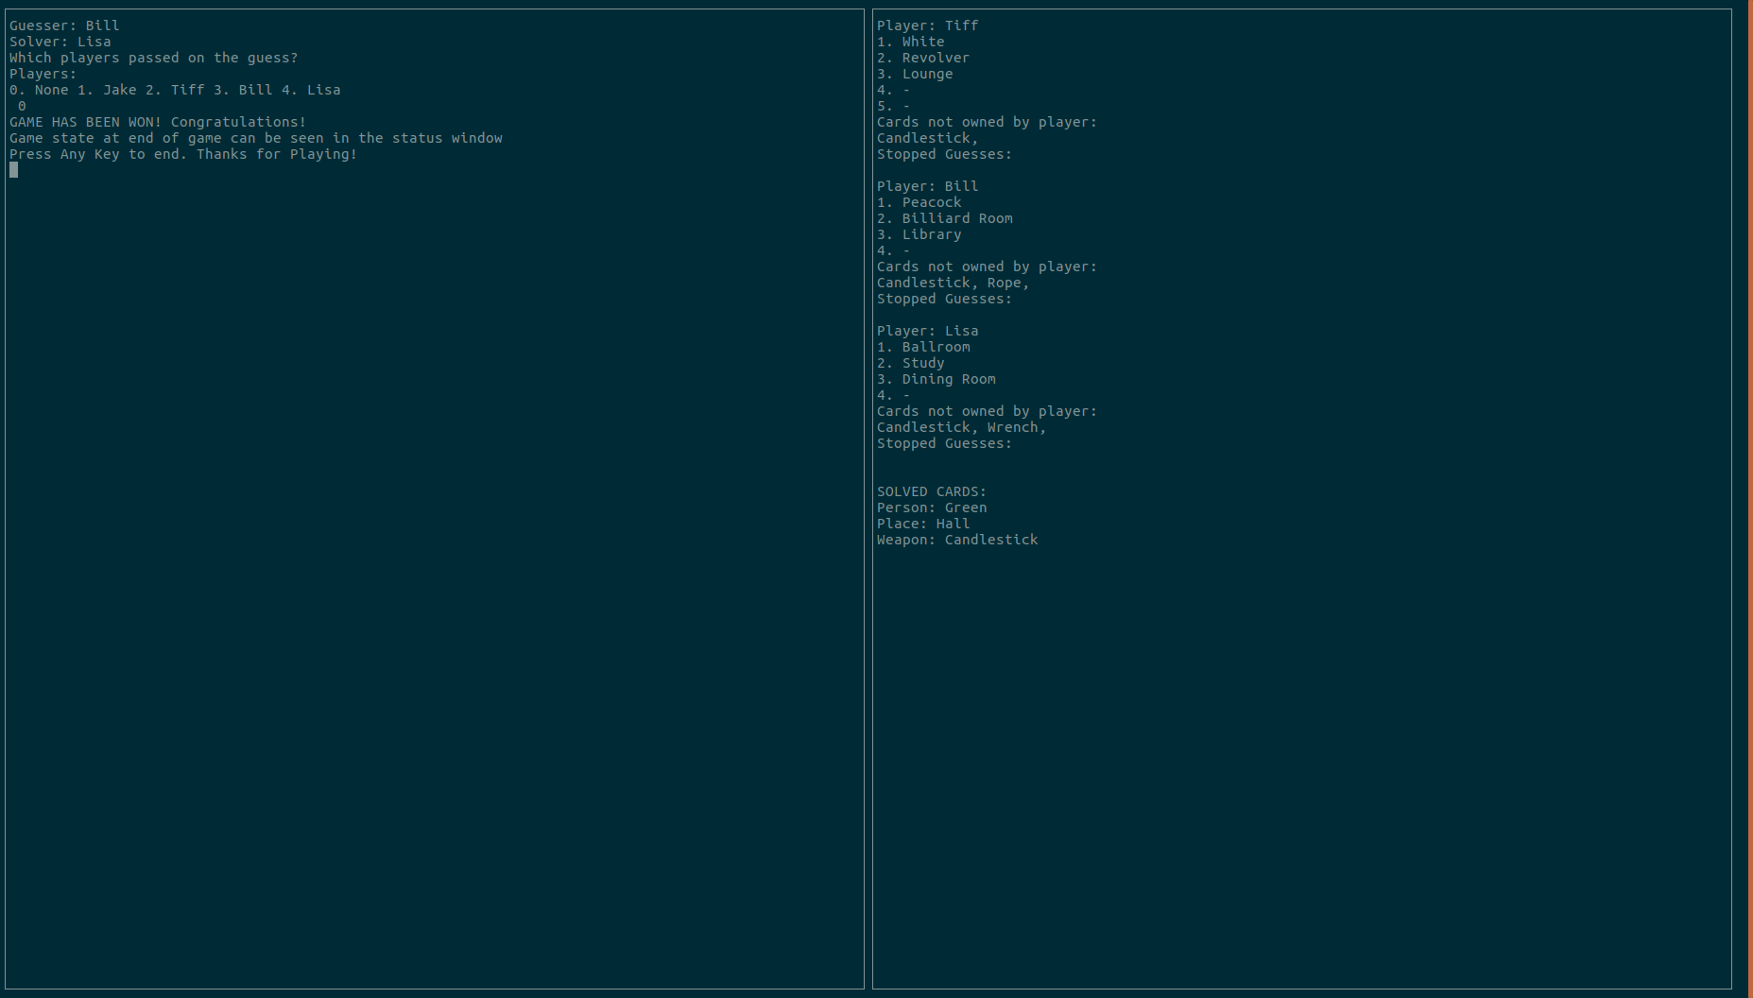Click the player options line starting '0. None'
The image size is (1753, 998).
pos(175,90)
